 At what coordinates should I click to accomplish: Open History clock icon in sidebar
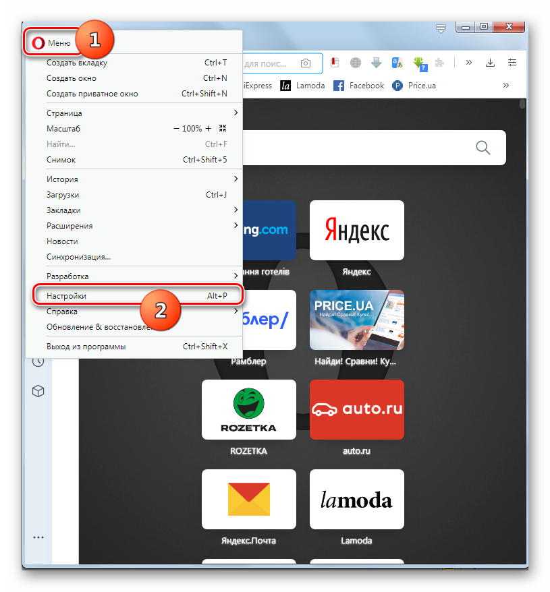click(38, 361)
